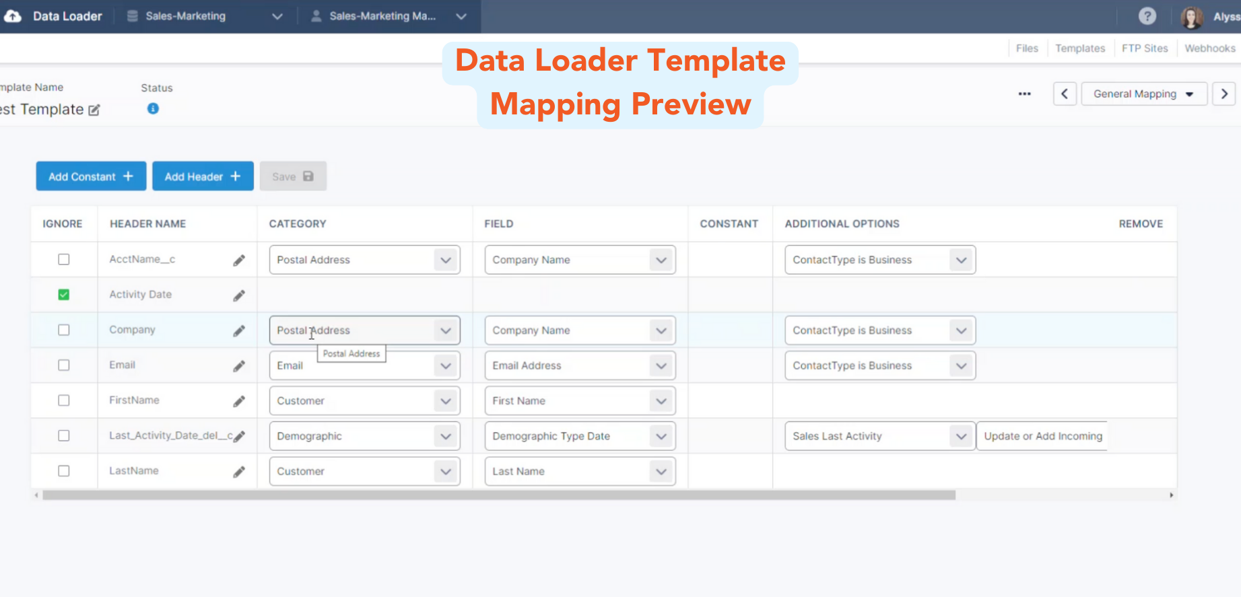Check ignore box for Email row
This screenshot has width=1241, height=597.
point(64,365)
